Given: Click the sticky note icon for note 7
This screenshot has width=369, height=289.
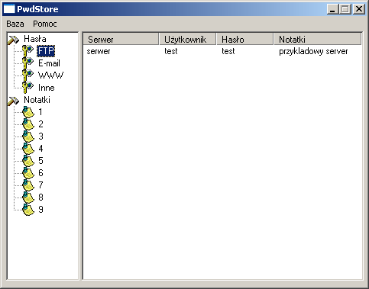Looking at the screenshot, I should [x=28, y=185].
